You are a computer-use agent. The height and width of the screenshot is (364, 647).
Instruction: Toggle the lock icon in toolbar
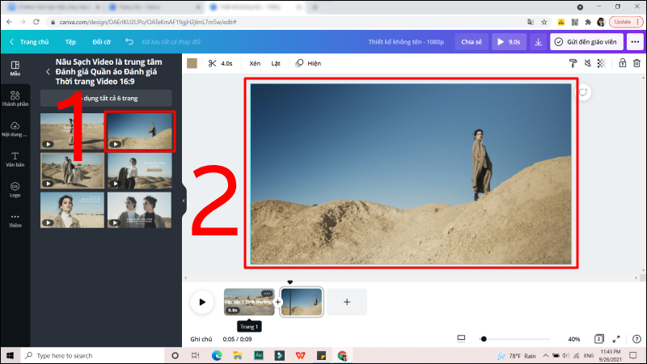click(x=622, y=63)
